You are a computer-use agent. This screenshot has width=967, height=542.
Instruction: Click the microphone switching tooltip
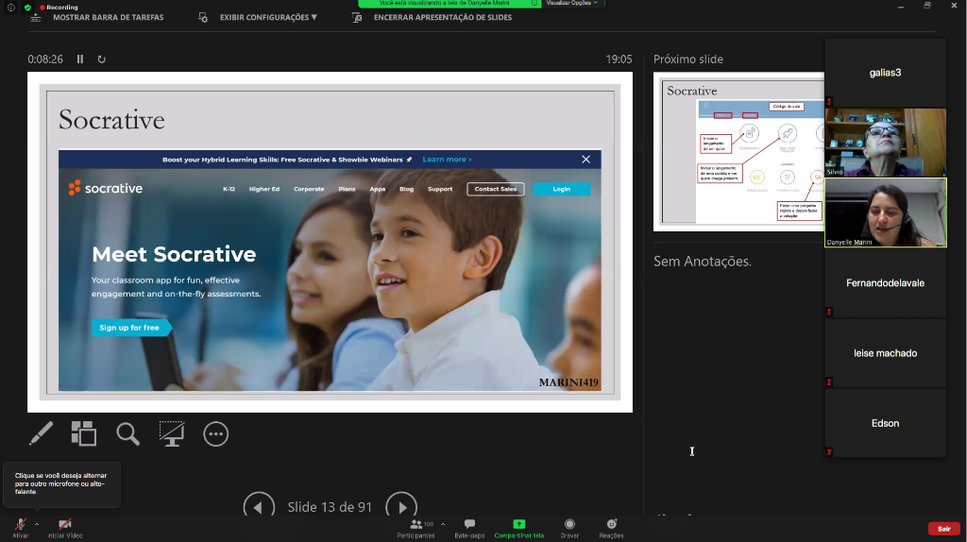(61, 484)
